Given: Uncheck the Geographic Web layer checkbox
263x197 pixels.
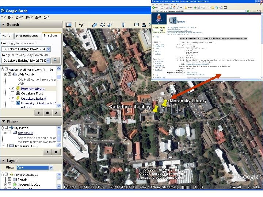Looking at the screenshot, I should (9, 184).
